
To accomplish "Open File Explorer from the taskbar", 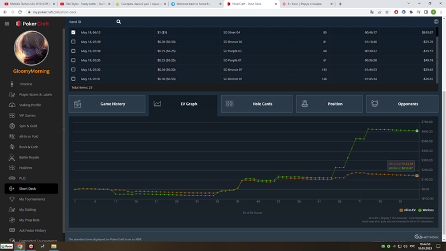I will [x=54, y=247].
